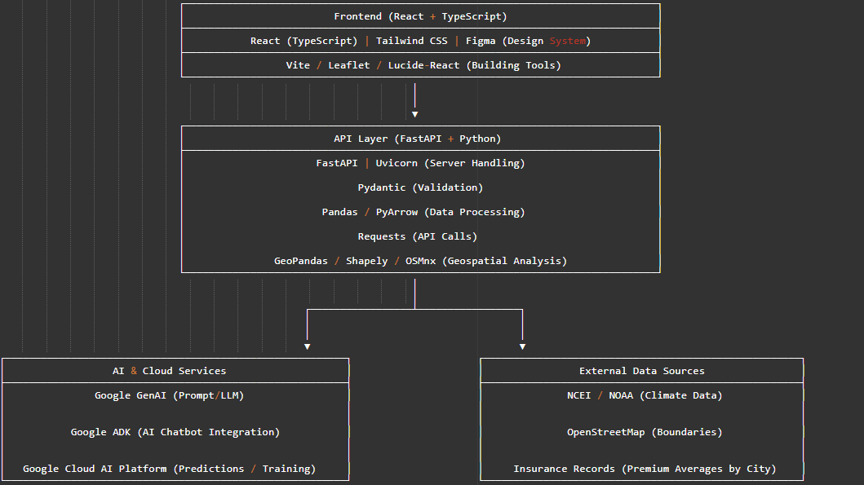Click the 'Google Cloud AI Platform' line
Viewport: 864px width, 485px height.
[169, 469]
